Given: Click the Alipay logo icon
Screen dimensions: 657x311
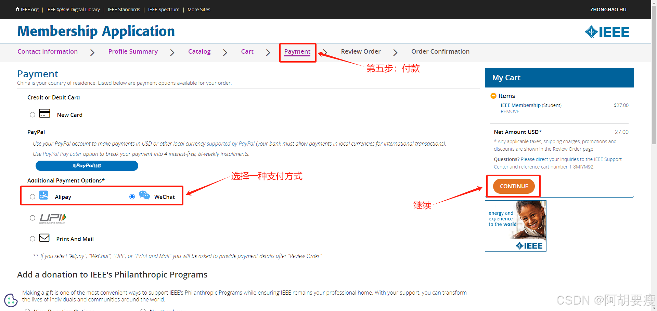Looking at the screenshot, I should [x=44, y=195].
